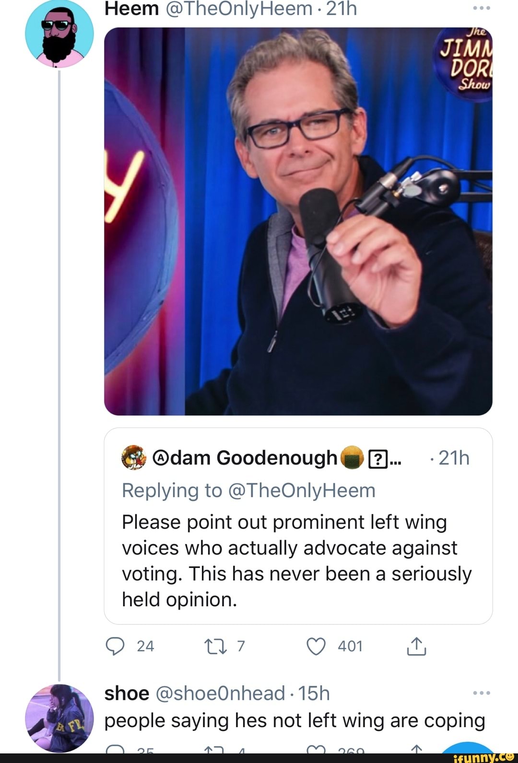Open Heem's bearded profile avatar
This screenshot has width=518, height=763.
click(59, 33)
